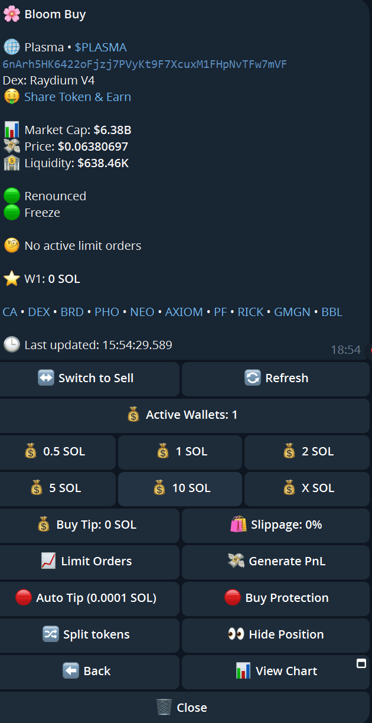This screenshot has height=723, width=372.
Task: Click the Refresh button
Action: 276,379
